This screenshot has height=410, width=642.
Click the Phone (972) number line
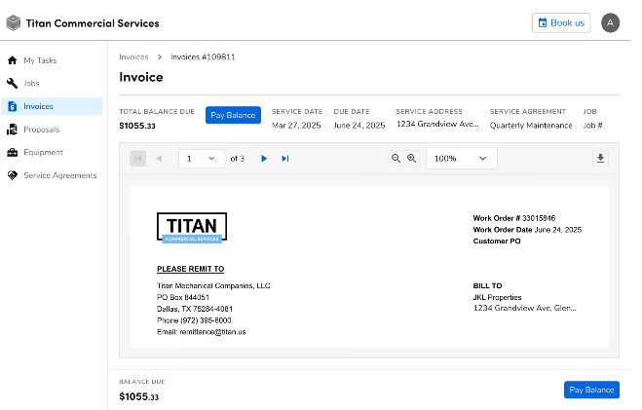194,320
